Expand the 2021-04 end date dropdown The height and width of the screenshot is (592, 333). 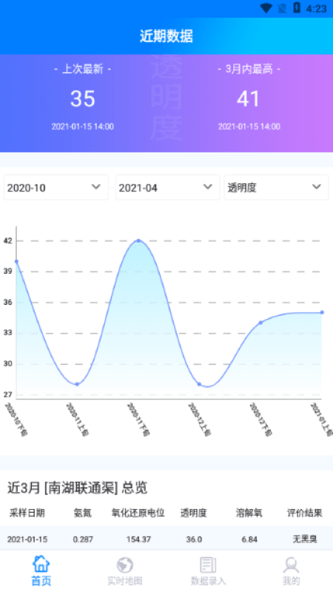pyautogui.click(x=168, y=187)
